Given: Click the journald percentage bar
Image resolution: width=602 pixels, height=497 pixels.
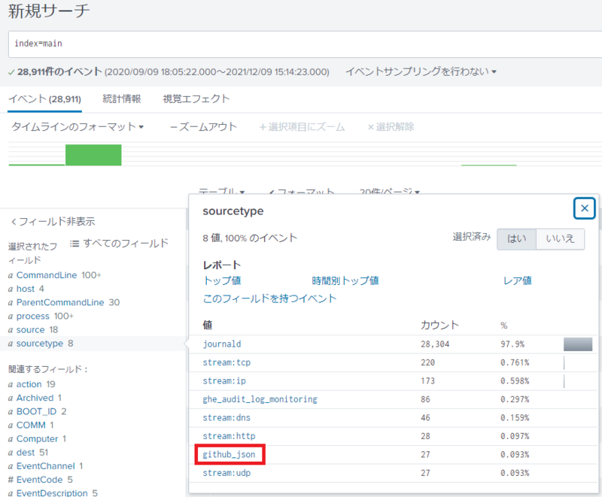Looking at the screenshot, I should (x=578, y=344).
